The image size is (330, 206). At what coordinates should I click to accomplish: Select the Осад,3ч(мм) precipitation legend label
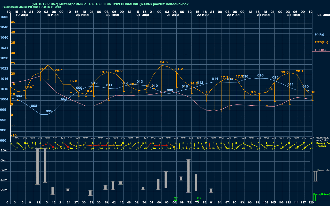point(321,194)
